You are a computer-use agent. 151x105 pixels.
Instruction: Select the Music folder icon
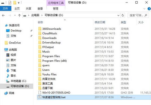point(40,52)
